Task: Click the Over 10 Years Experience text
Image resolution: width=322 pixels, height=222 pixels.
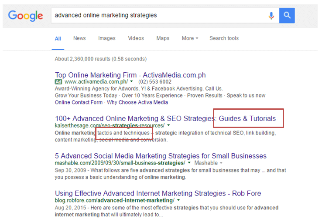Action: pyautogui.click(x=152, y=95)
